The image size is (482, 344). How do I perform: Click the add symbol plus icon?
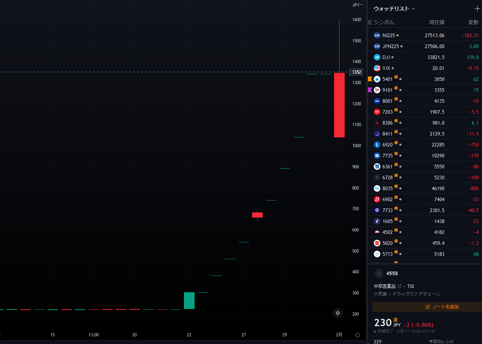[477, 8]
